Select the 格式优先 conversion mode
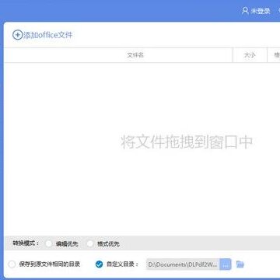This screenshot has width=280, height=280. 90,243
